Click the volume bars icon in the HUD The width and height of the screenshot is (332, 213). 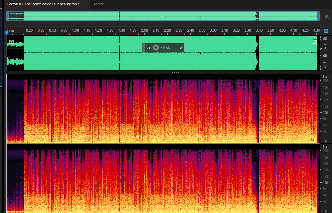[149, 47]
